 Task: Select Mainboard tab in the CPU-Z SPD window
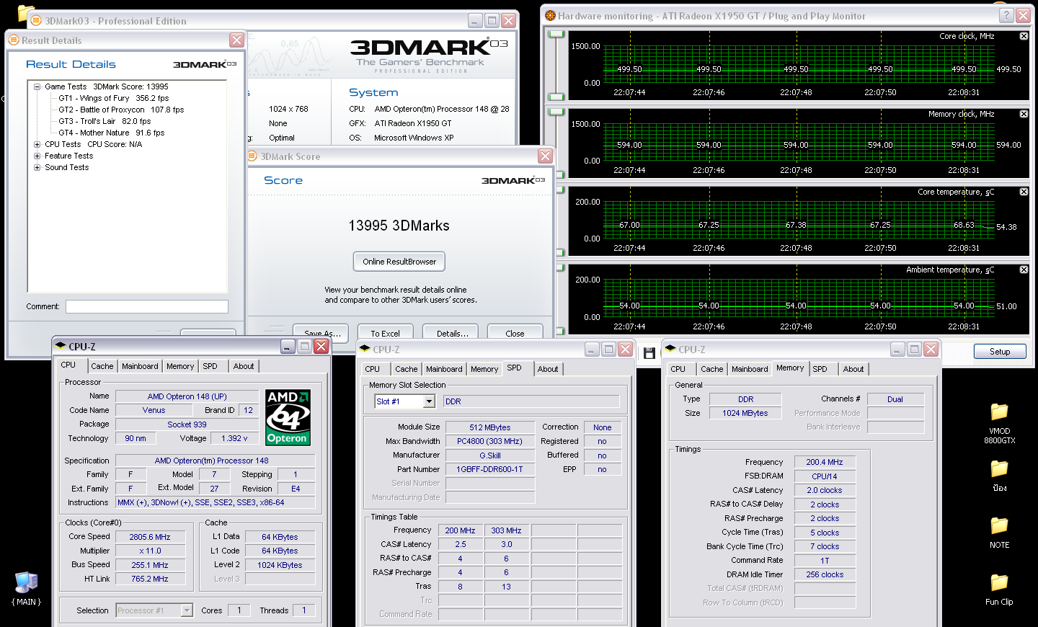click(x=444, y=369)
